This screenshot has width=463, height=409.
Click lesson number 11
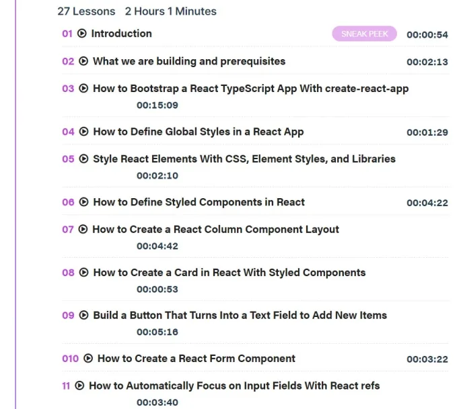coord(66,386)
